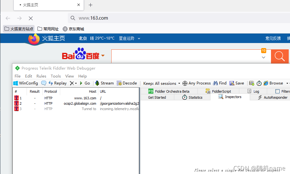Image resolution: width=290 pixels, height=174 pixels.
Task: Click the Remove X icon in the toolbar
Action: click(72, 84)
